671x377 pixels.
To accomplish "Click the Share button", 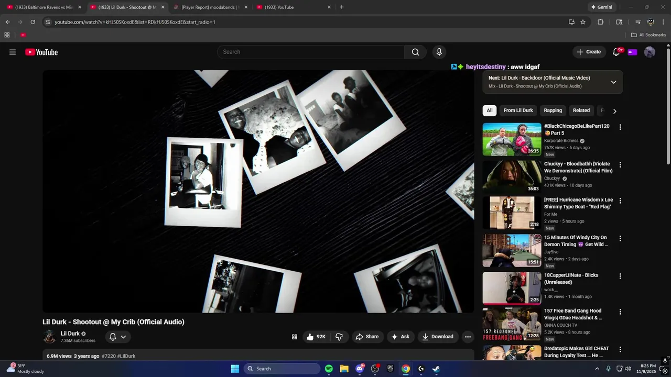I will pyautogui.click(x=367, y=337).
